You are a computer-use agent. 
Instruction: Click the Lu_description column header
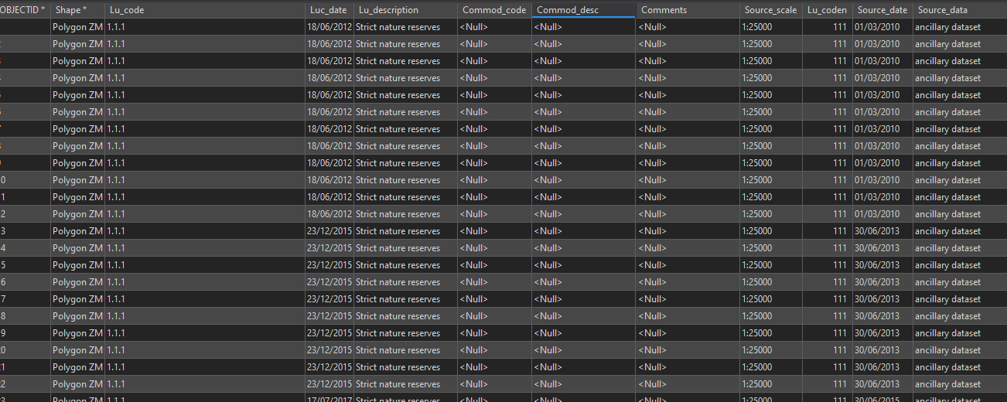[405, 10]
